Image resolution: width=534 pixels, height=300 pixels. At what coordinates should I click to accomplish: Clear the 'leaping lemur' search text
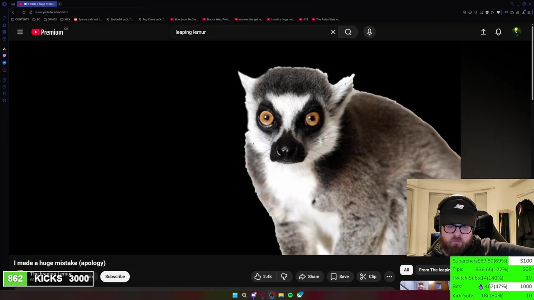click(333, 32)
